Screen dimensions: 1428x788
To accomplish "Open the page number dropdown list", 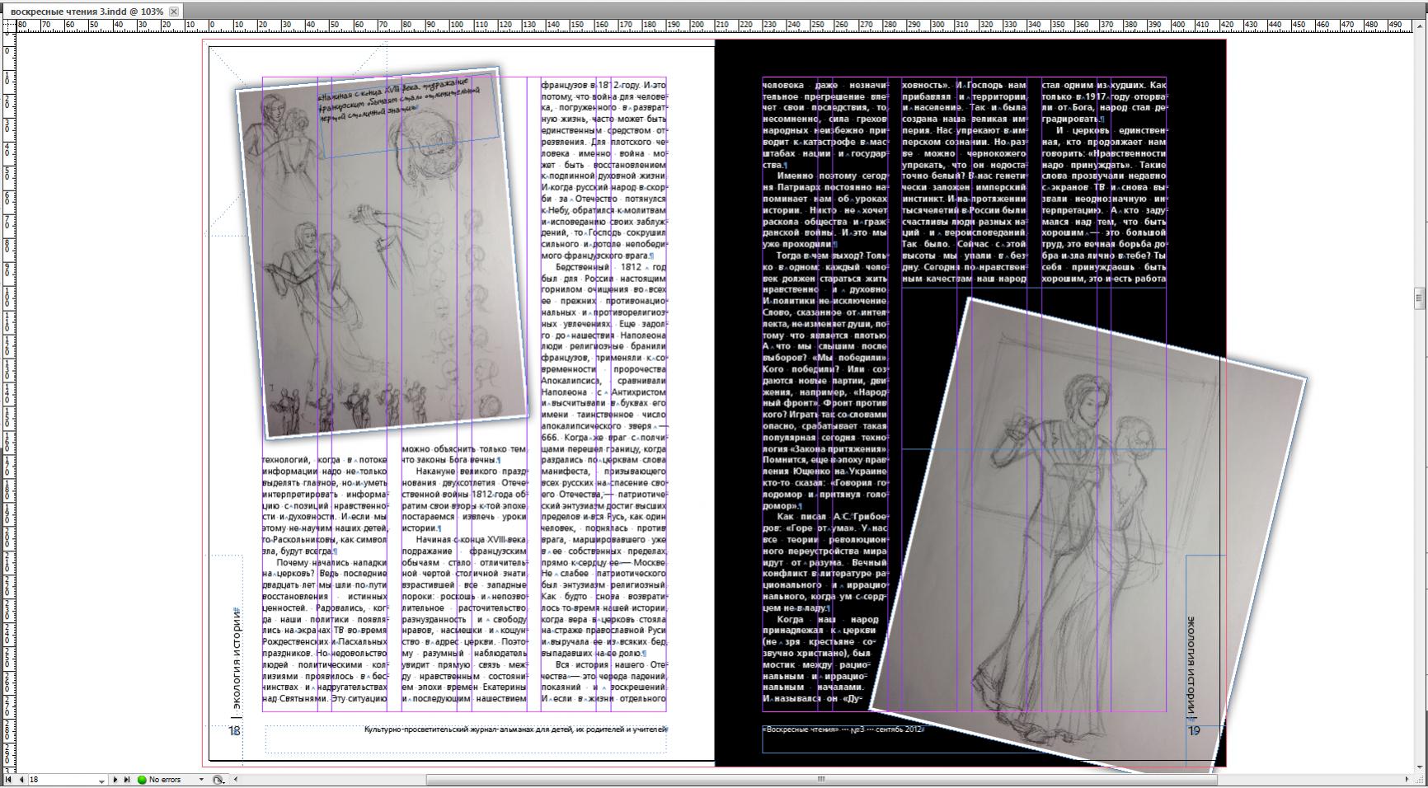I will 102,780.
